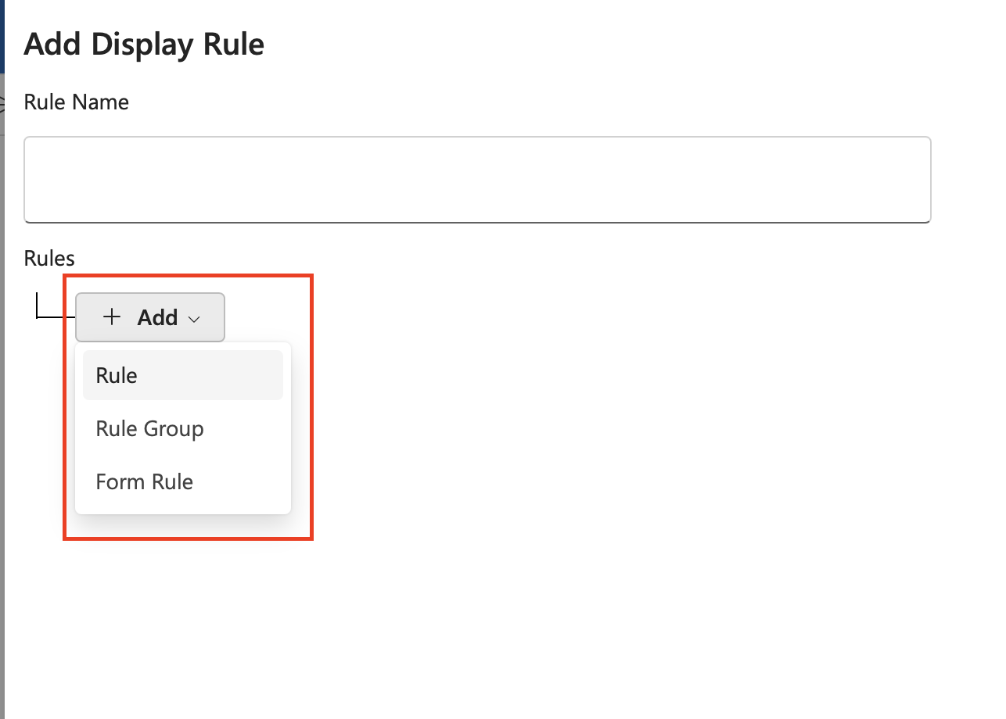Collapse the Add dropdown menu
This screenshot has width=1006, height=719.
tap(150, 317)
